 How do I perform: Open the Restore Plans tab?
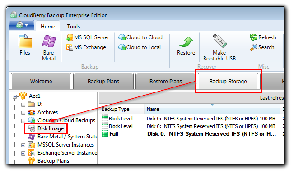click(166, 81)
